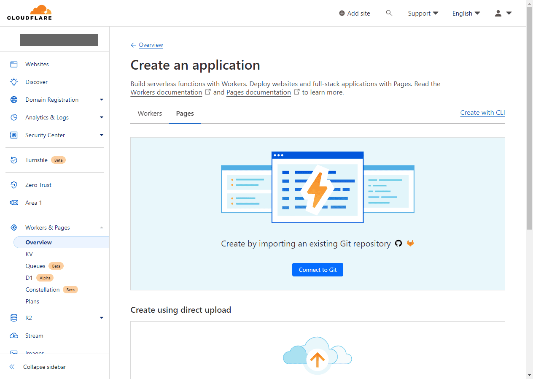Click the Add site plus icon

click(x=342, y=14)
